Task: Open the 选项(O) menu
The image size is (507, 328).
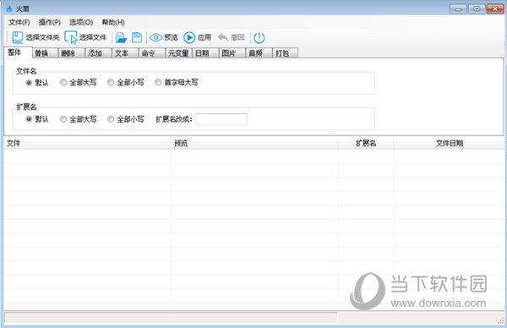Action: click(x=81, y=22)
